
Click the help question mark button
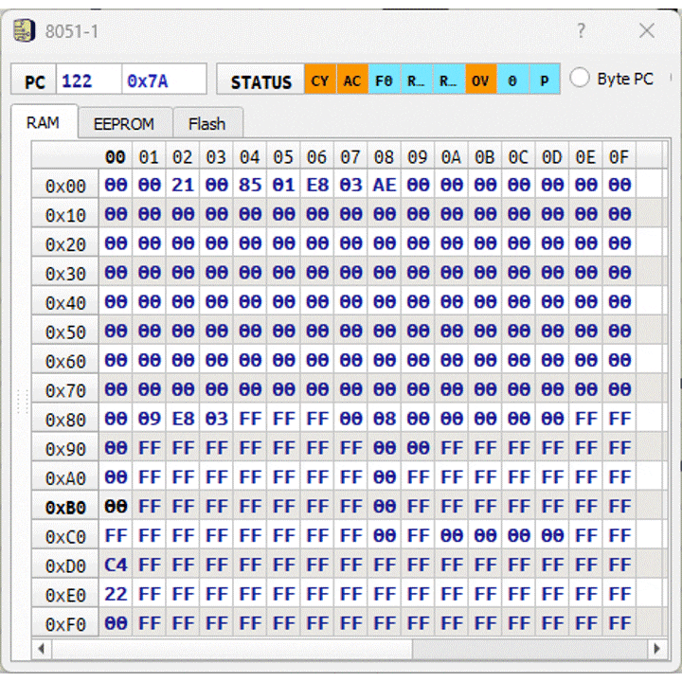581,31
